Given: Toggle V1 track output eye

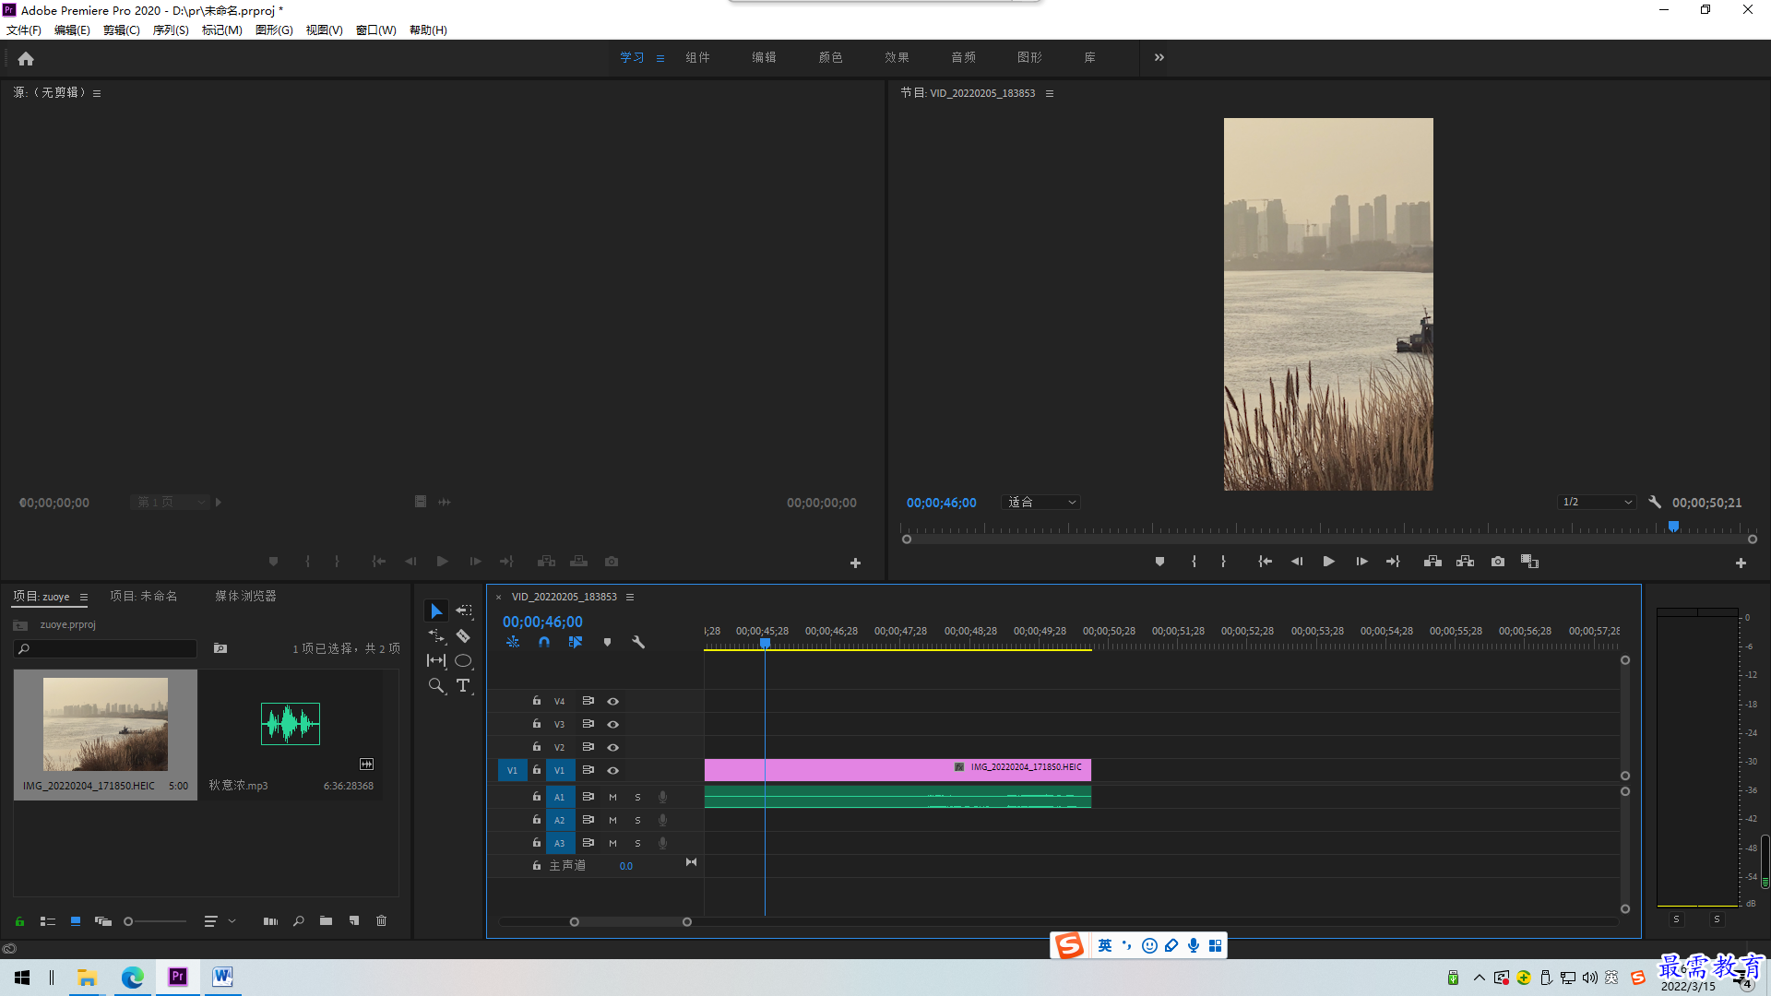Looking at the screenshot, I should (x=612, y=770).
